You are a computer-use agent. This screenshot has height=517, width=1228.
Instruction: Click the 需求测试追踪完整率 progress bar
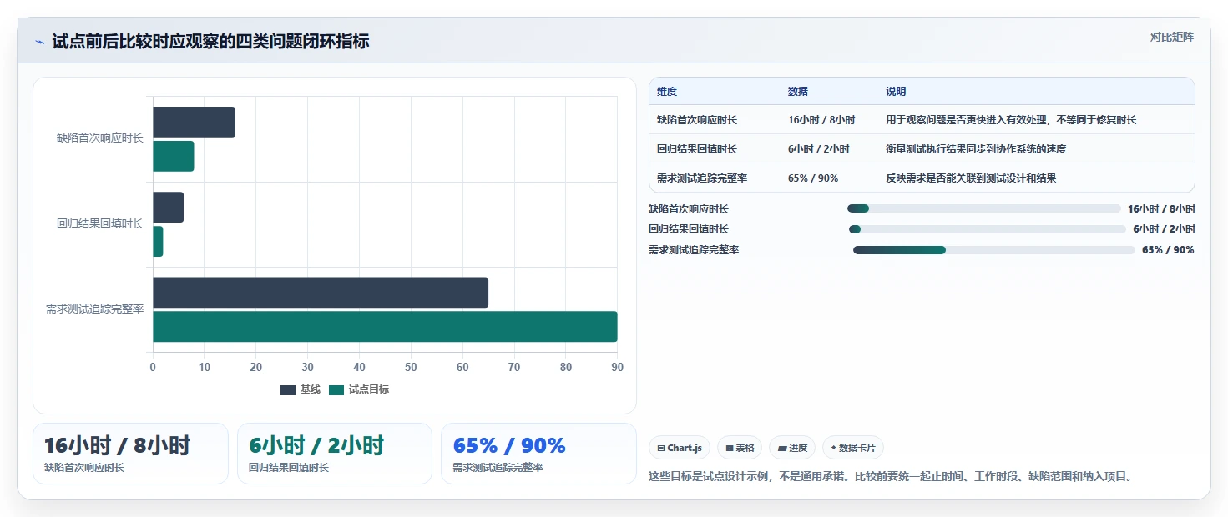tap(993, 250)
